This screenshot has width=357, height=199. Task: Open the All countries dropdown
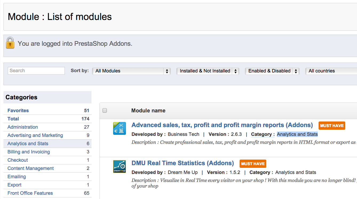point(331,71)
